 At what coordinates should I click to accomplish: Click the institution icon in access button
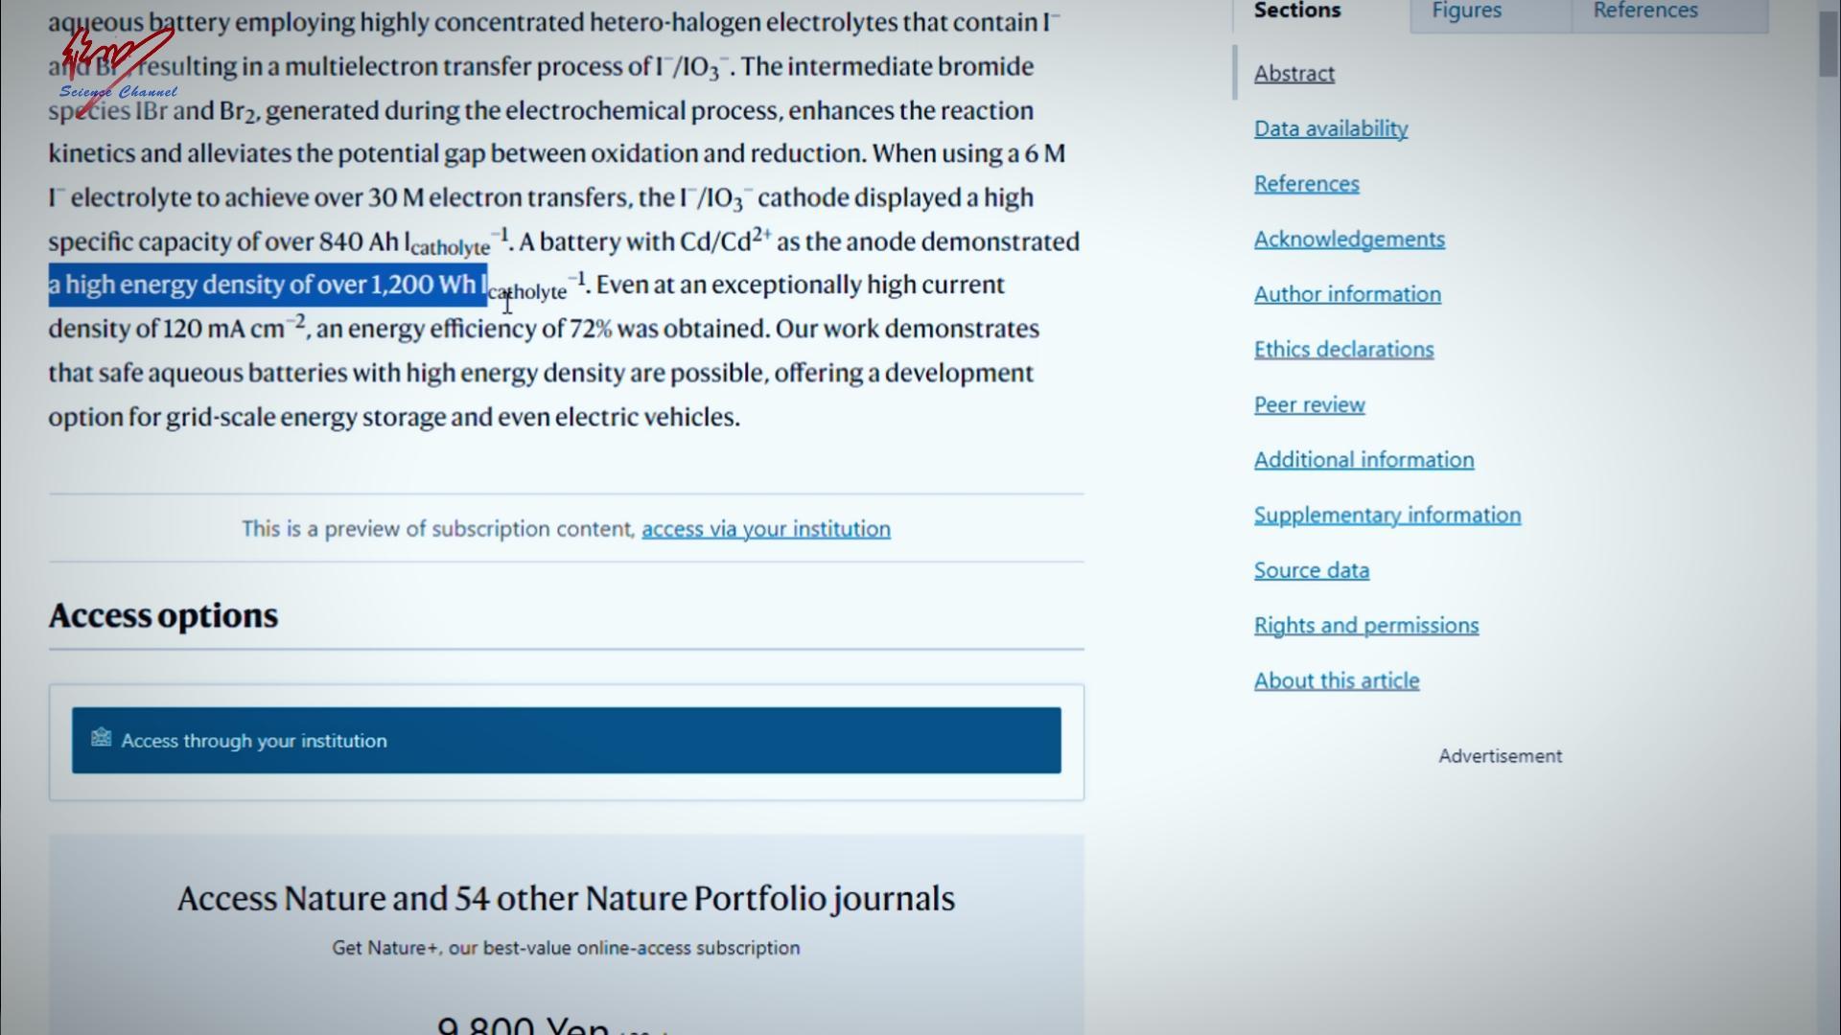101,738
